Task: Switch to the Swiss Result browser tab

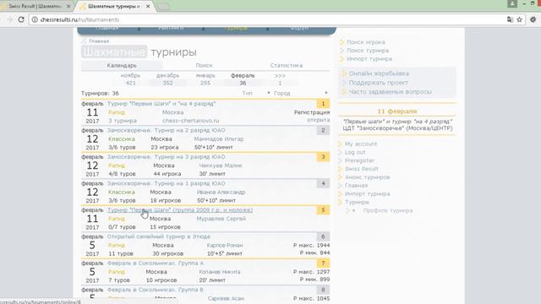Action: (x=35, y=6)
